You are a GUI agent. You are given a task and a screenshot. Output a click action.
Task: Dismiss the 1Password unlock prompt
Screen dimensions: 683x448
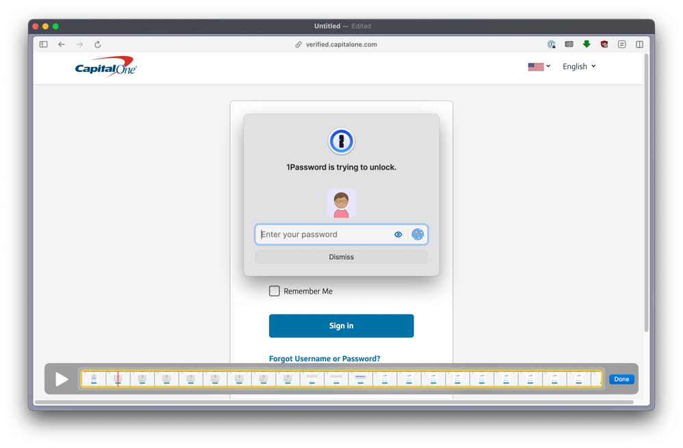coord(341,257)
